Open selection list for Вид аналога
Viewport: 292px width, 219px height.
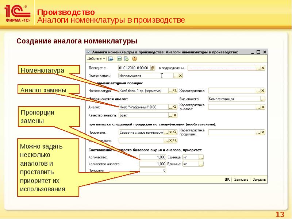pos(262,99)
